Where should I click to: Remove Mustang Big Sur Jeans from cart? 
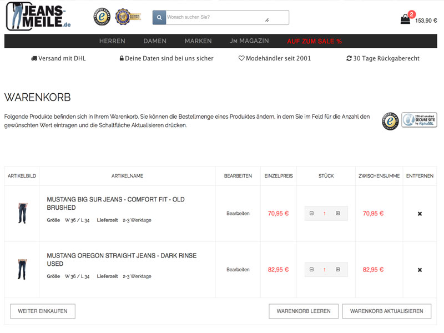[x=420, y=214]
